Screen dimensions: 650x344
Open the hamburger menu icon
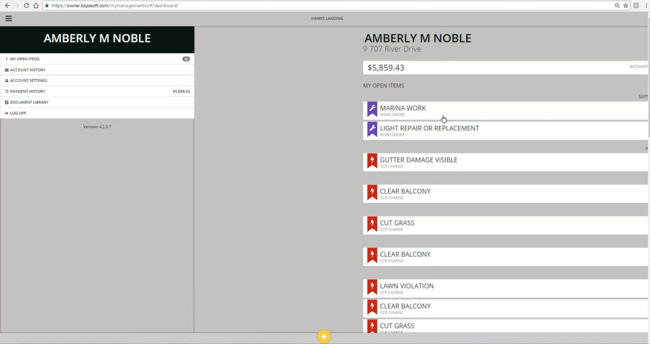pyautogui.click(x=8, y=19)
